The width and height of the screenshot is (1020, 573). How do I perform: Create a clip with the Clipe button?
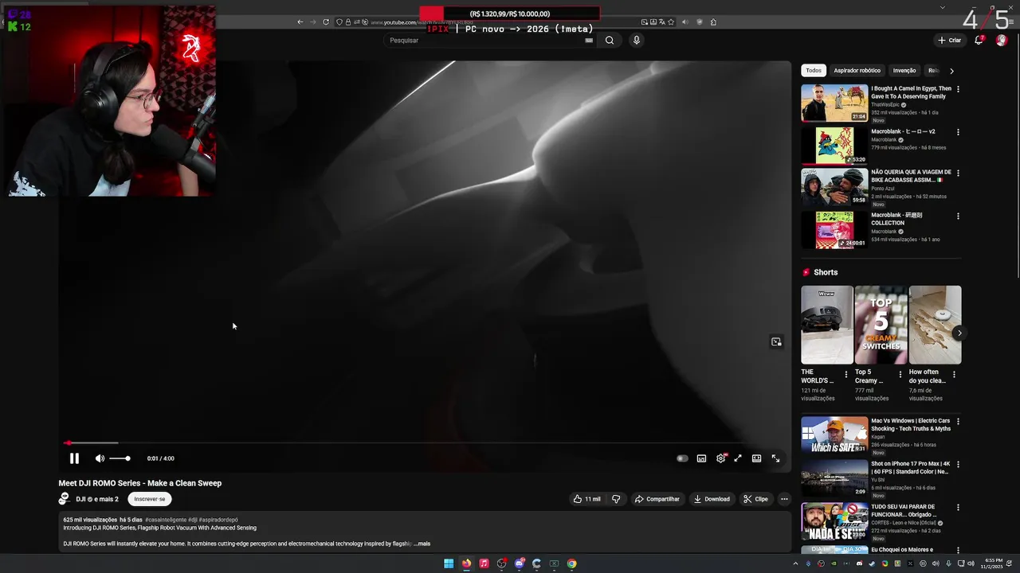755,499
